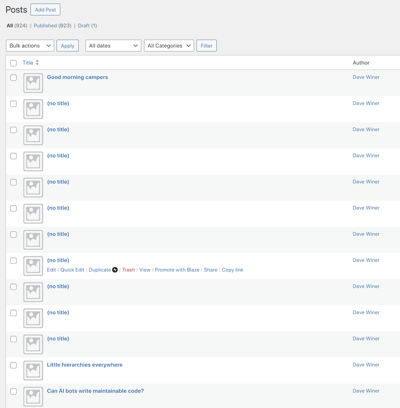This screenshot has height=408, width=400.
Task: Show only Draft posts
Action: pyautogui.click(x=83, y=26)
